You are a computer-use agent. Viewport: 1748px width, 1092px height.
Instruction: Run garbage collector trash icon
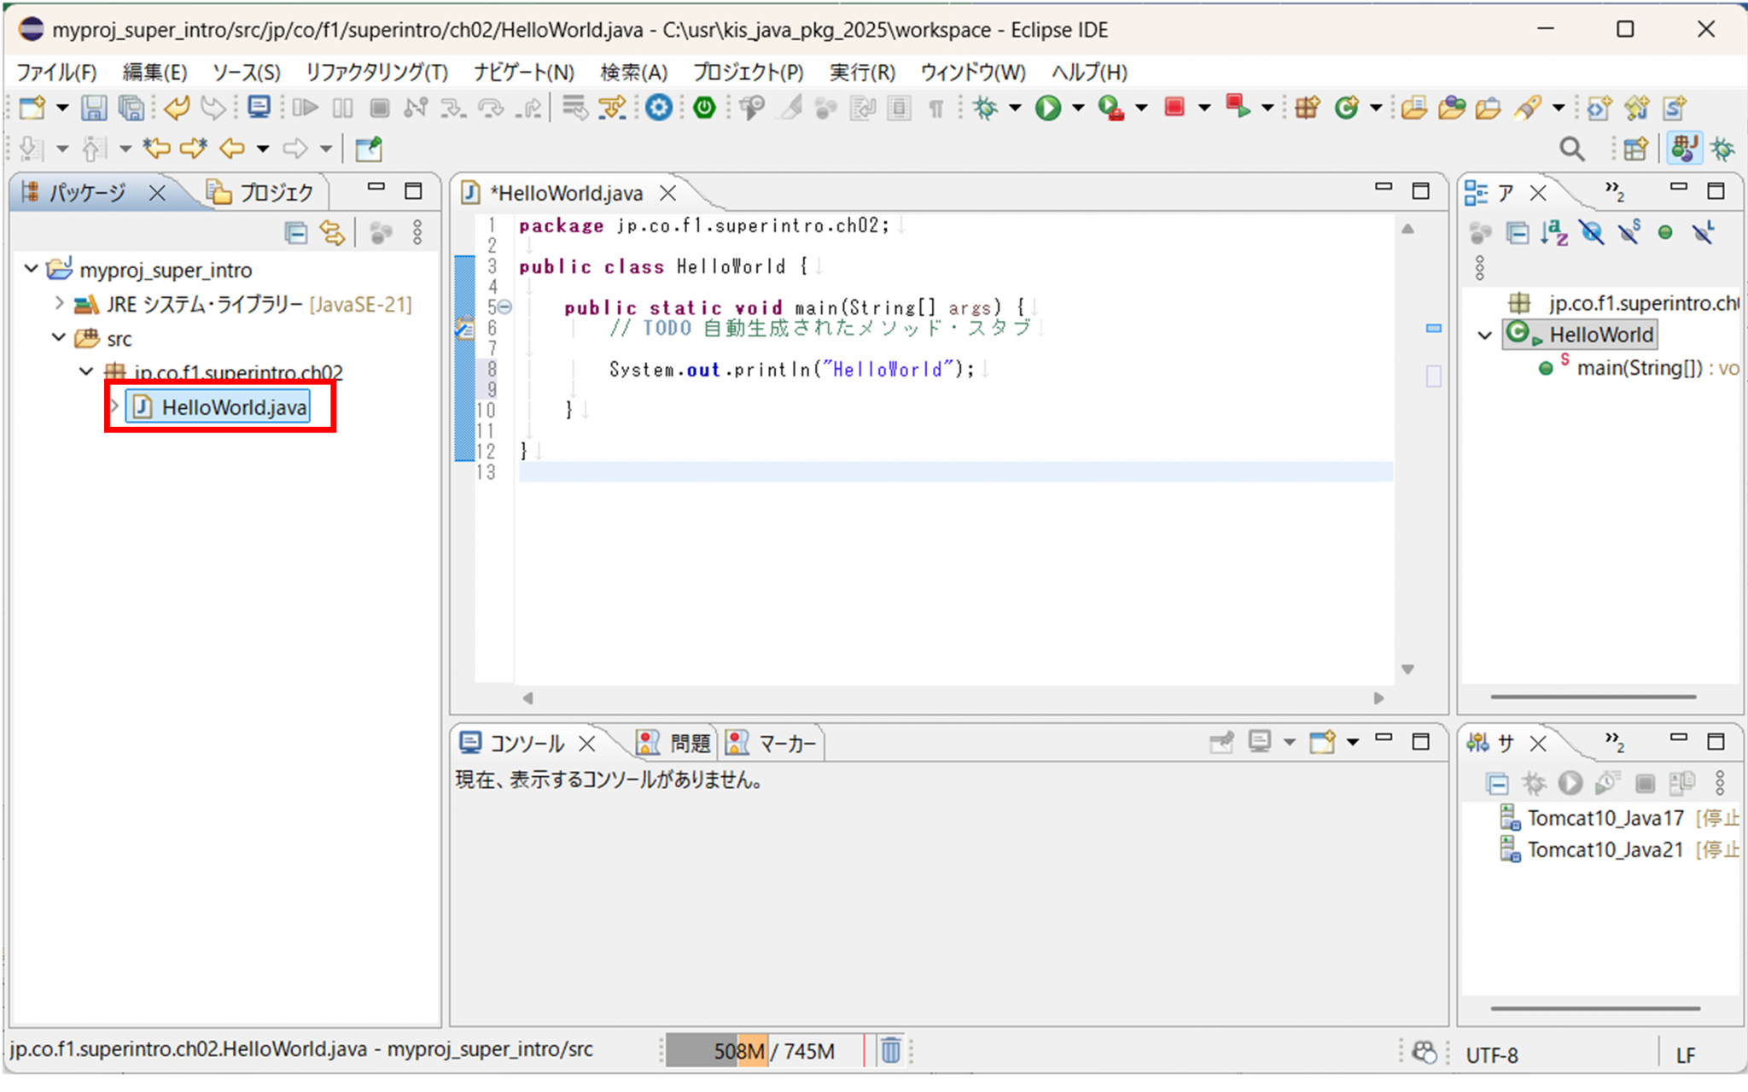pyautogui.click(x=890, y=1050)
